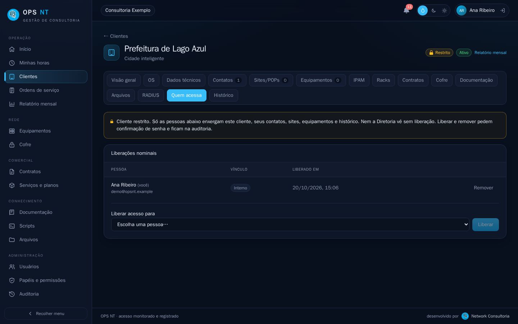518x324 pixels.
Task: Open the Sites/POPs tab
Action: tap(271, 80)
